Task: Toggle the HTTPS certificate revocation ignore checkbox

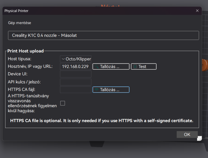Action: coord(63,103)
